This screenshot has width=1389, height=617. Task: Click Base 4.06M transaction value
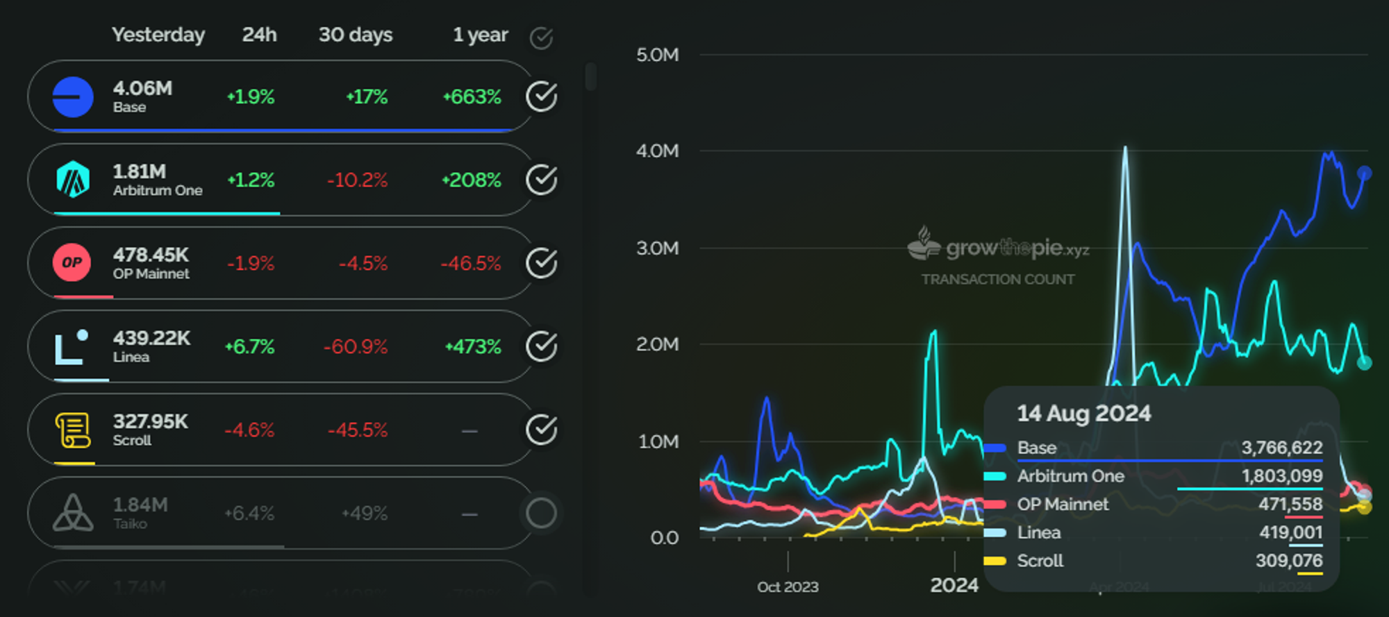(142, 89)
